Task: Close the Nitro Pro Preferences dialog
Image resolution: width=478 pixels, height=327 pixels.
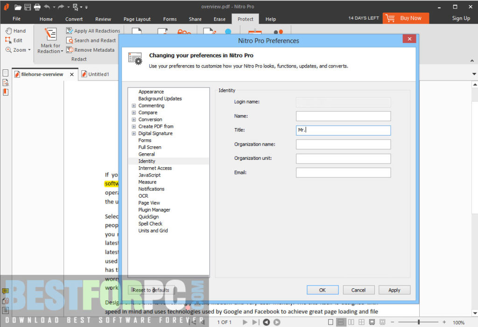Action: [409, 39]
